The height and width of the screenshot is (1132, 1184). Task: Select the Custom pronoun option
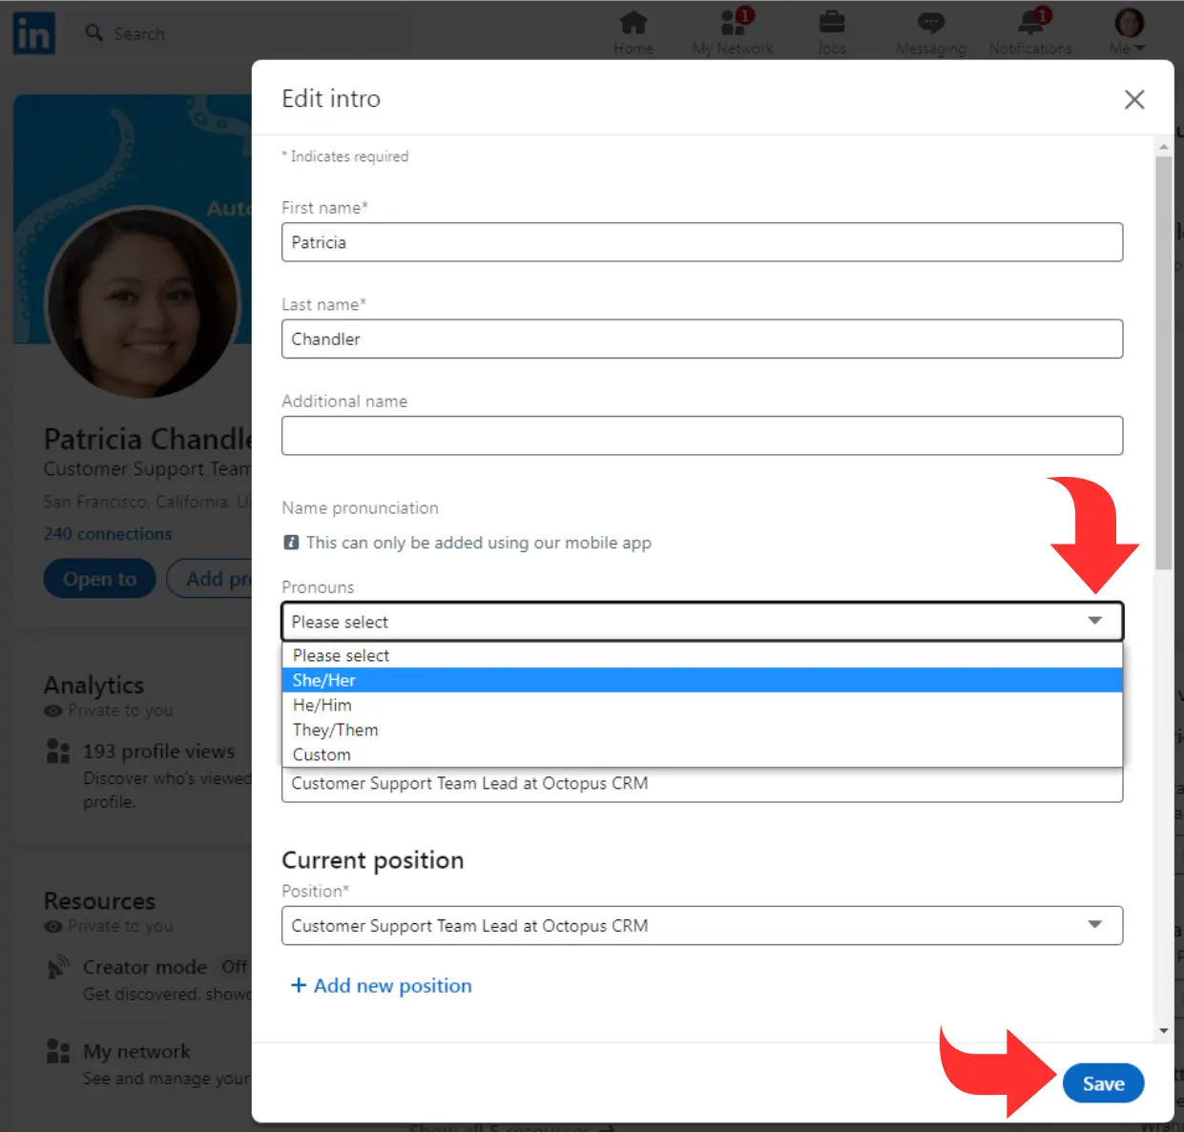[702, 754]
